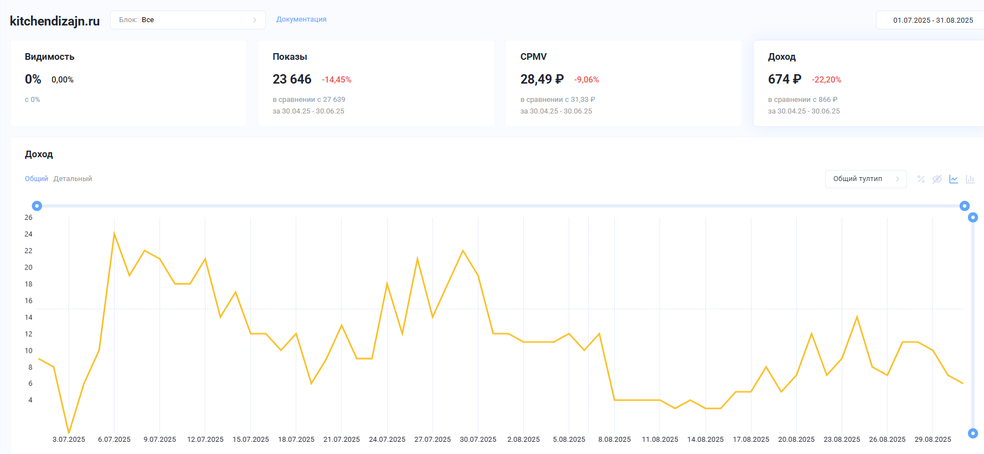Open the Документация link
The width and height of the screenshot is (984, 454).
[301, 19]
